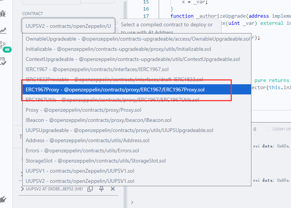Expand the terminal chevron prompt
This screenshot has width=291, height=208.
coord(132,202)
